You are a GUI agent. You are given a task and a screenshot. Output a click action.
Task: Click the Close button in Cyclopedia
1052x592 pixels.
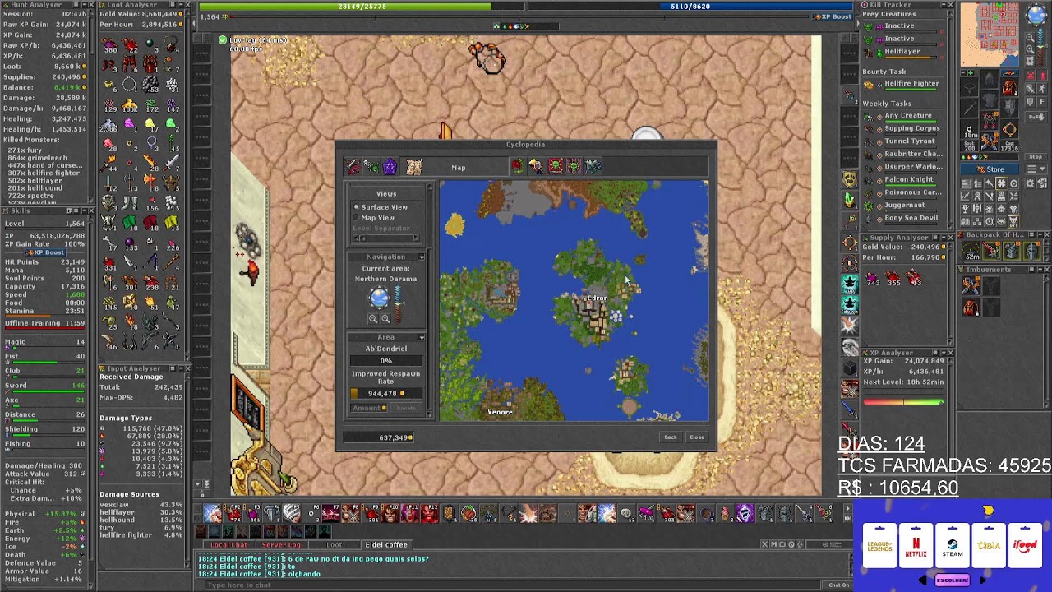[x=697, y=437]
